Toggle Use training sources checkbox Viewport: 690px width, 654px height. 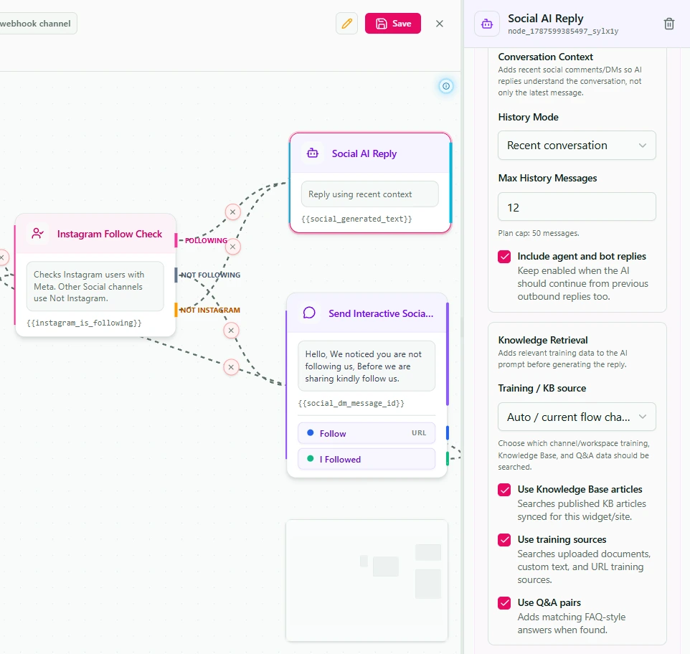pos(504,540)
